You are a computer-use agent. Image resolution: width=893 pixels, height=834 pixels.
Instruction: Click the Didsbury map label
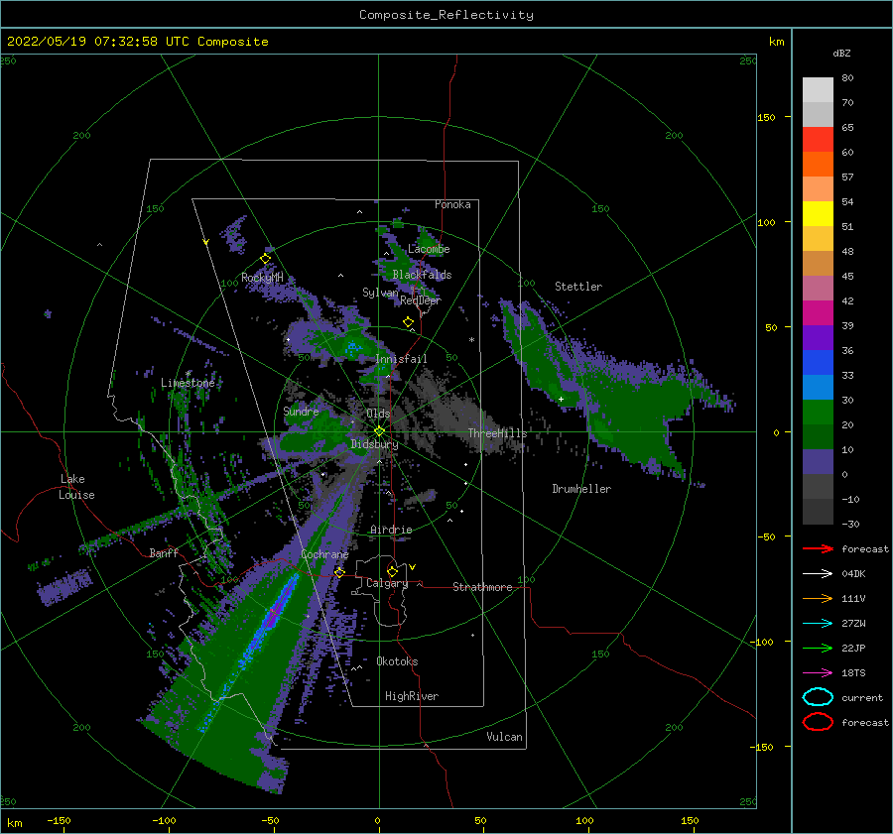coord(374,444)
